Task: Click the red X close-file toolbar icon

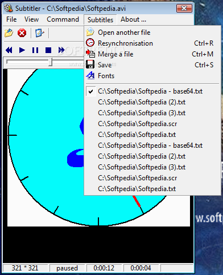Action: tap(22, 33)
